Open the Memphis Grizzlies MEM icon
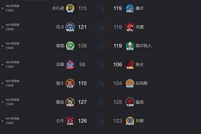 tap(130, 121)
